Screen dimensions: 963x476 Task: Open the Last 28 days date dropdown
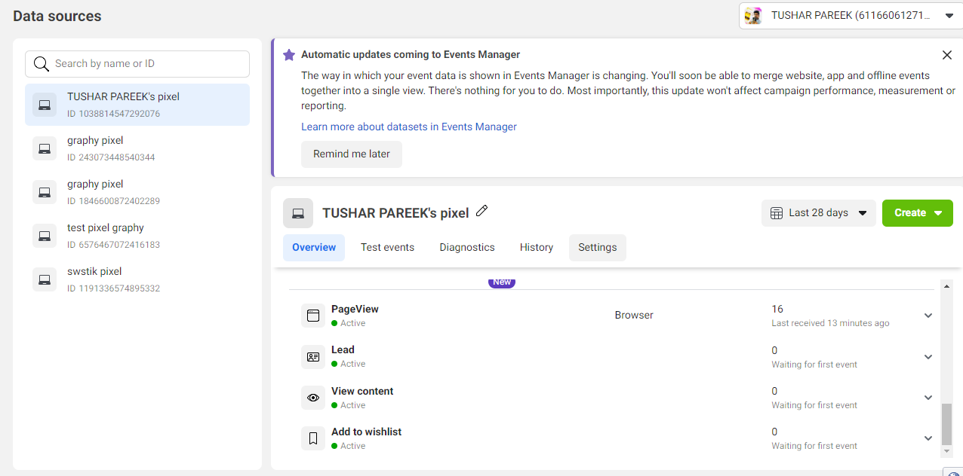coord(818,212)
